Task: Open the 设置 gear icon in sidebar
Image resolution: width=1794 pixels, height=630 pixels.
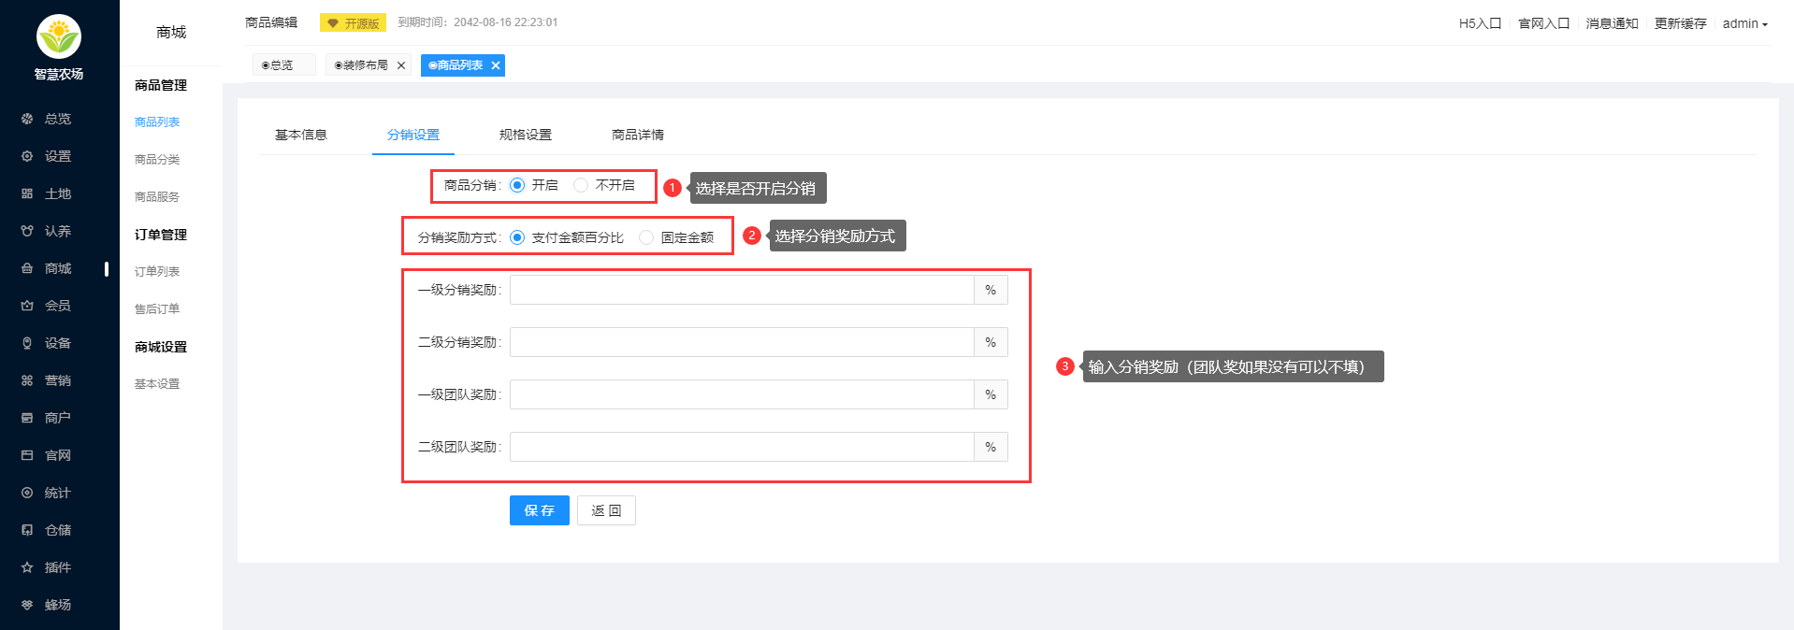Action: pos(27,156)
